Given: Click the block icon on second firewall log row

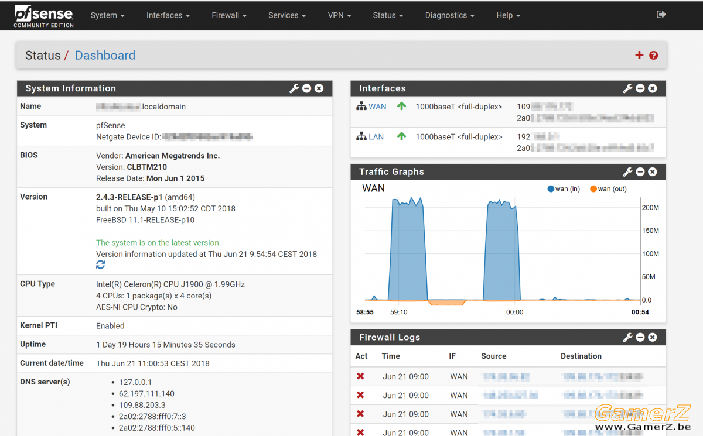Looking at the screenshot, I should pyautogui.click(x=360, y=396).
